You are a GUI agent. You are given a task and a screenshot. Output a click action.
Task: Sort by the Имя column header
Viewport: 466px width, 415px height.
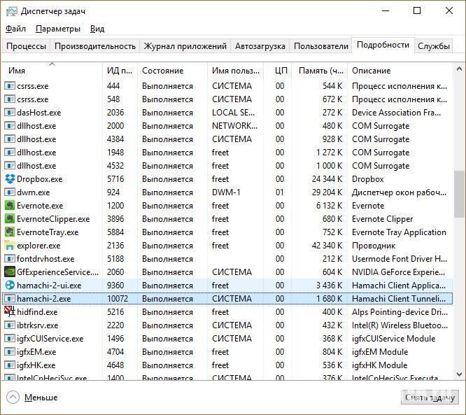click(52, 71)
